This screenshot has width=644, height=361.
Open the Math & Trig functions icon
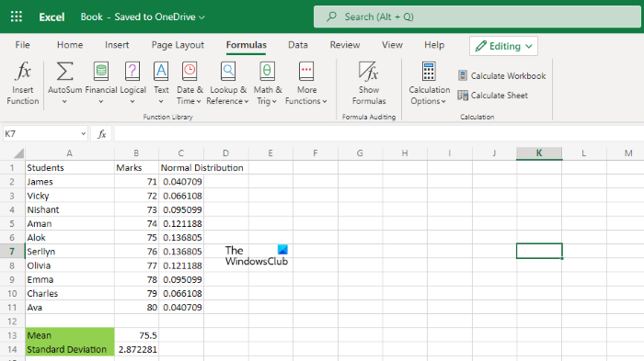pyautogui.click(x=267, y=72)
